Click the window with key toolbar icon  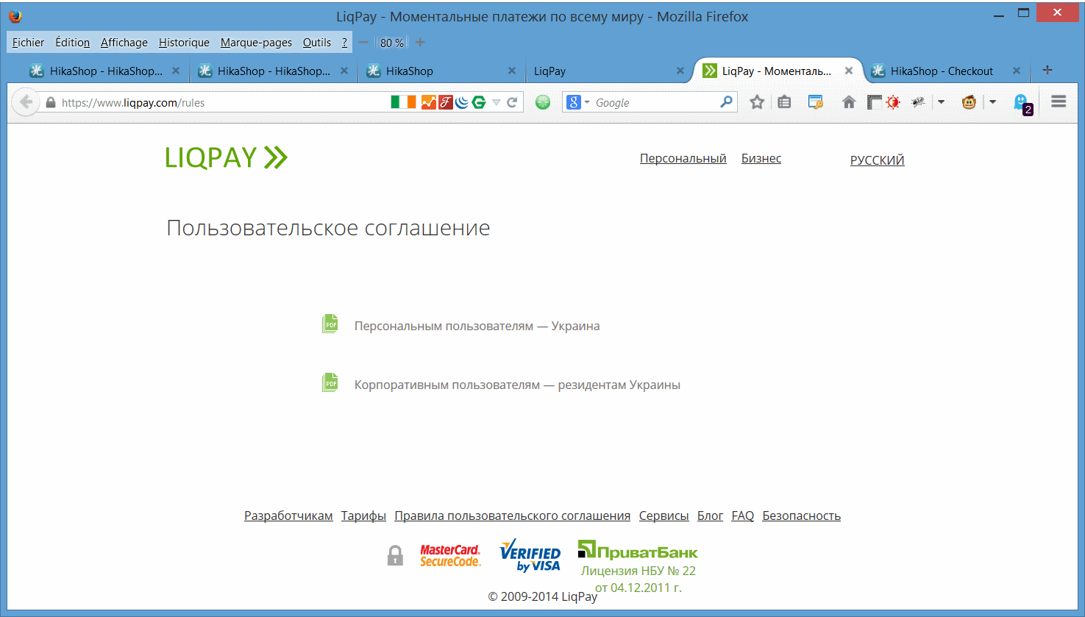815,102
